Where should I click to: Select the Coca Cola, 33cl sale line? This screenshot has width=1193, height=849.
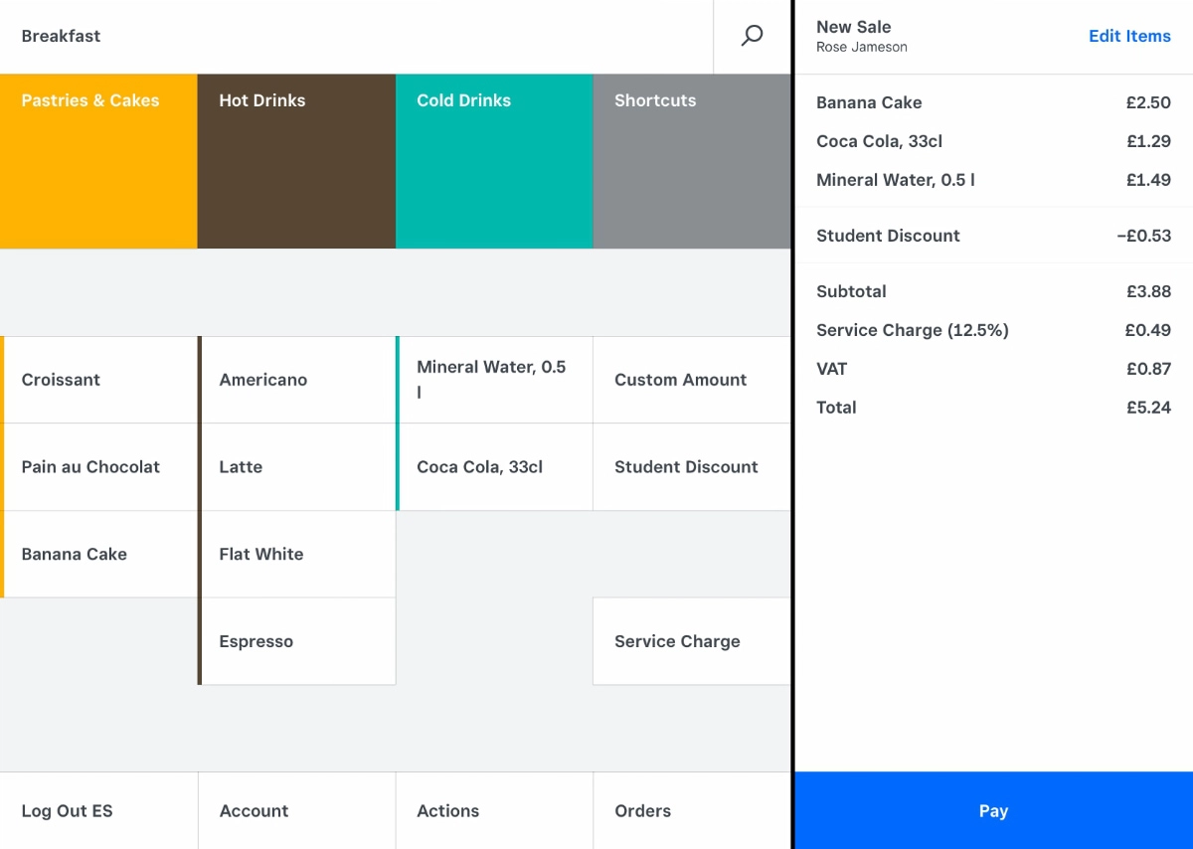(993, 141)
